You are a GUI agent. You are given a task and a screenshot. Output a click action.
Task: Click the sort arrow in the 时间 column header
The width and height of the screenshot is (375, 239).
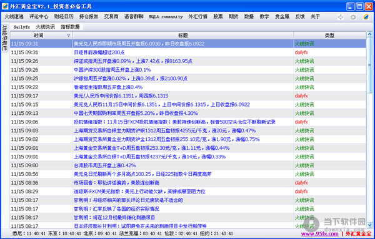point(68,36)
